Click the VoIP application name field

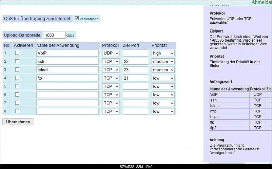pyautogui.click(x=67, y=53)
